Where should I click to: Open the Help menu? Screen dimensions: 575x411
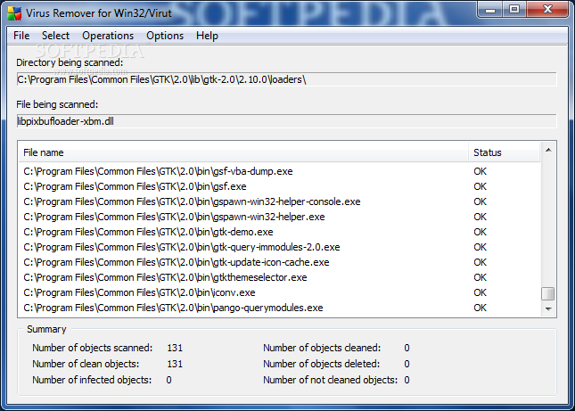(207, 36)
